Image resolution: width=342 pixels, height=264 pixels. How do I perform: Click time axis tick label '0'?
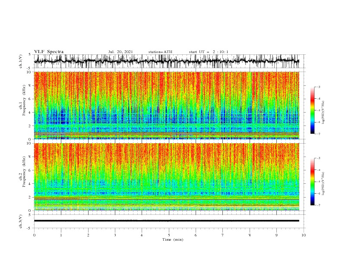coord(34,235)
